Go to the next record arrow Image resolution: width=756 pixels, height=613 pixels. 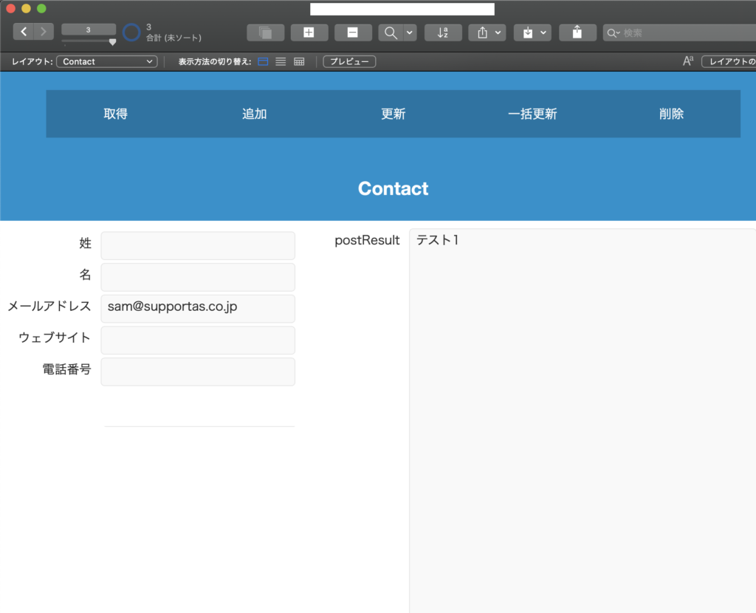[44, 31]
